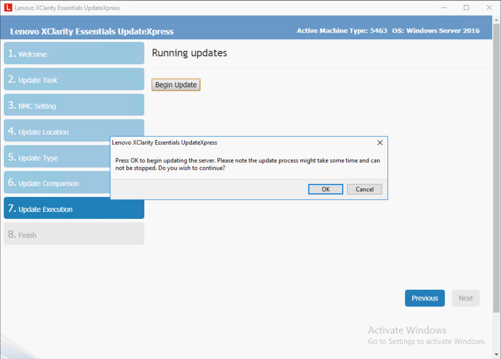Maximize the UpdateXpress window

pyautogui.click(x=466, y=7)
